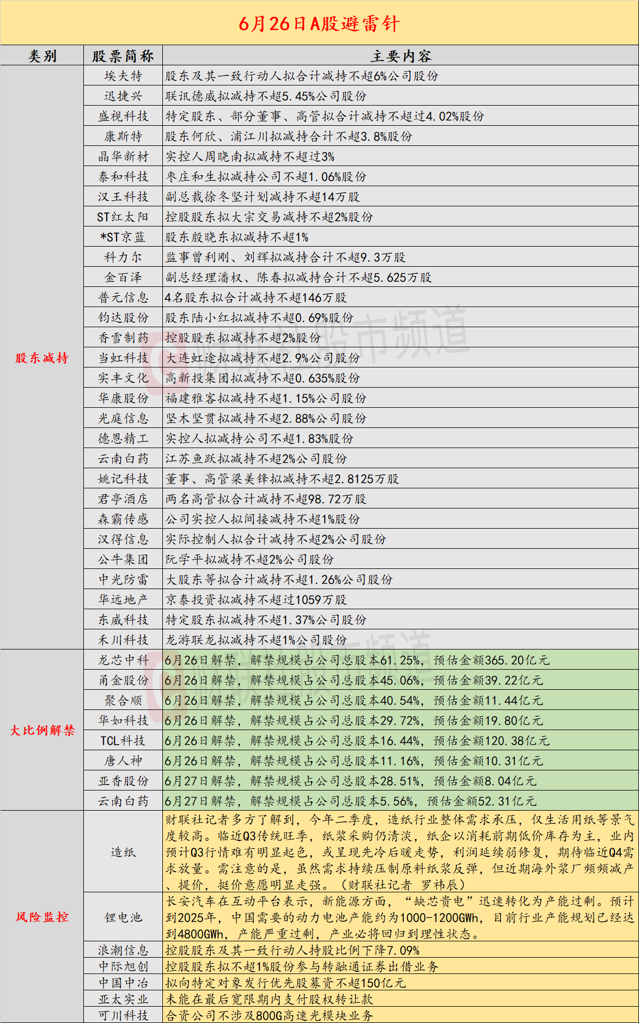Select stock name 森霸传感
639x1023 pixels.
pos(123,519)
